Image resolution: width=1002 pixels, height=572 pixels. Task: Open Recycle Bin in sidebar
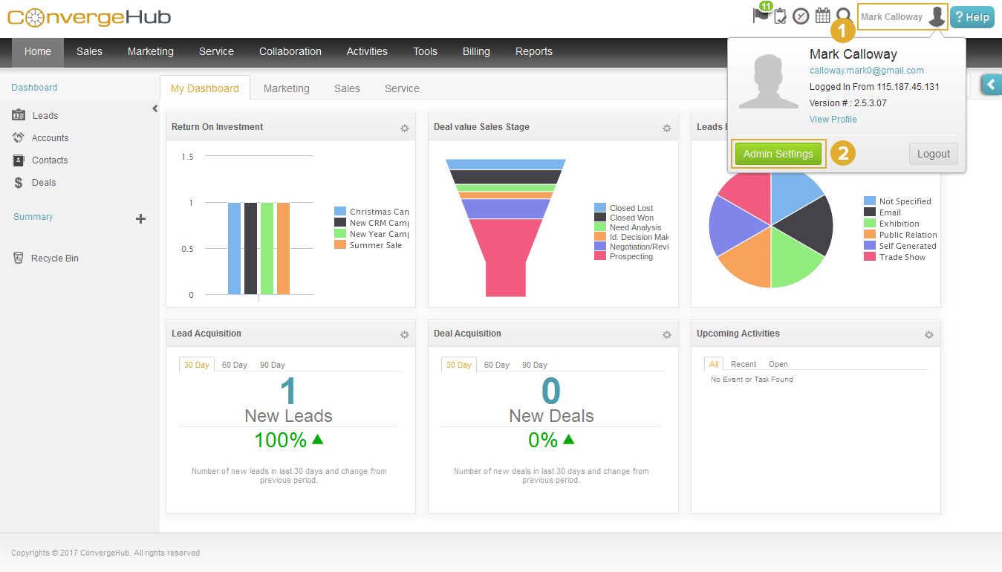point(54,259)
